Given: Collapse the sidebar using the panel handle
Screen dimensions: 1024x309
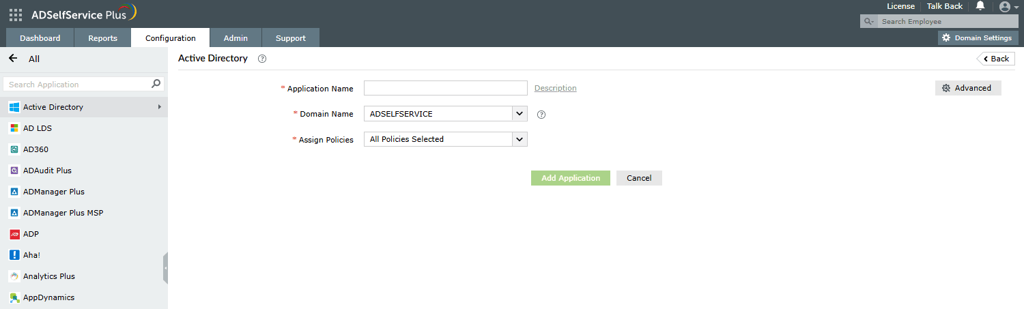Looking at the screenshot, I should [x=165, y=267].
